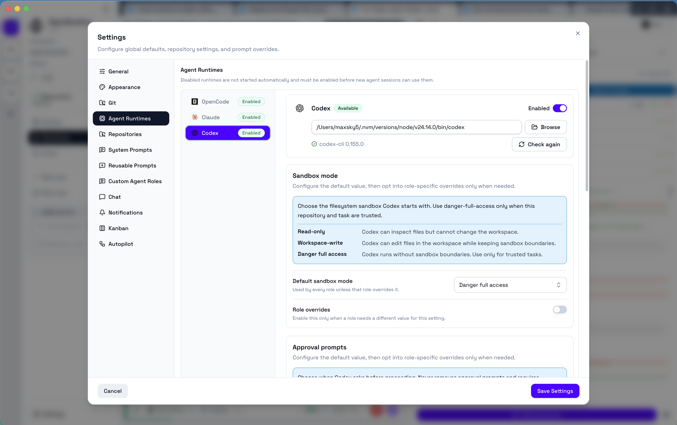677x425 pixels.
Task: Open the Default sandbox mode dropdown
Action: (x=510, y=285)
